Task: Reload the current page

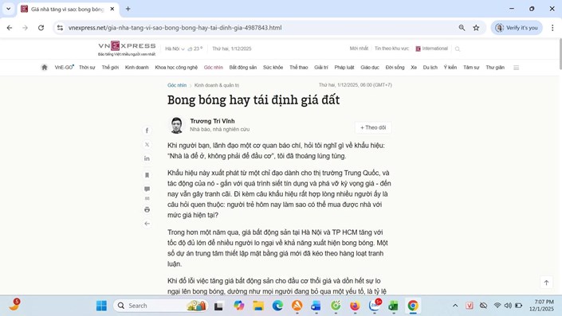Action: 41,28
